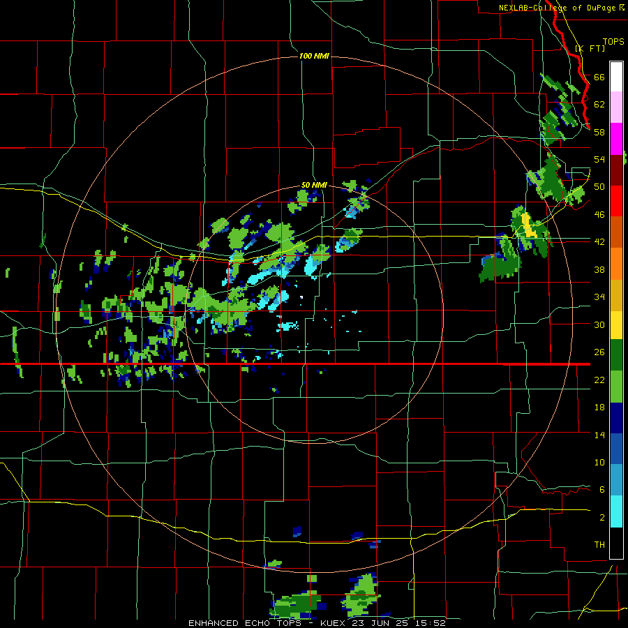Click the white swatch at the top of the legend
628x628 pixels.
(x=616, y=77)
